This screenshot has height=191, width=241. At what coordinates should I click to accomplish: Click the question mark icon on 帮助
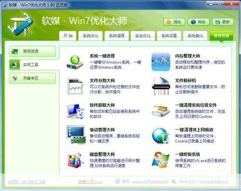[x=193, y=22]
